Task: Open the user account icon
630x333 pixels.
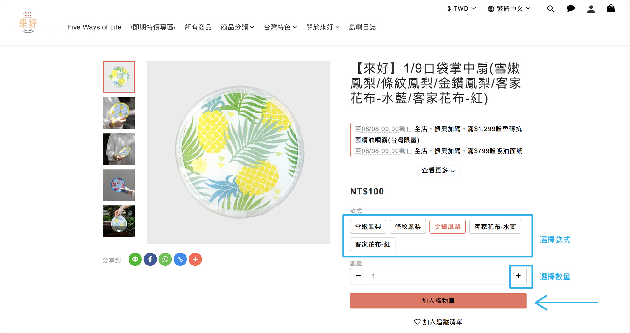Action: point(591,9)
